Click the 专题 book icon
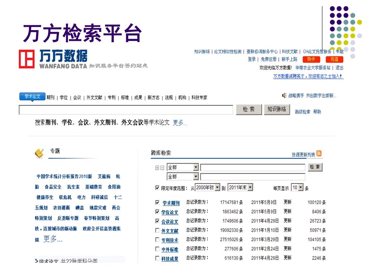 (39, 153)
